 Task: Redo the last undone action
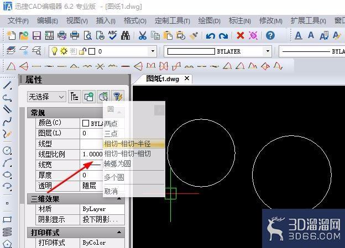(223, 35)
